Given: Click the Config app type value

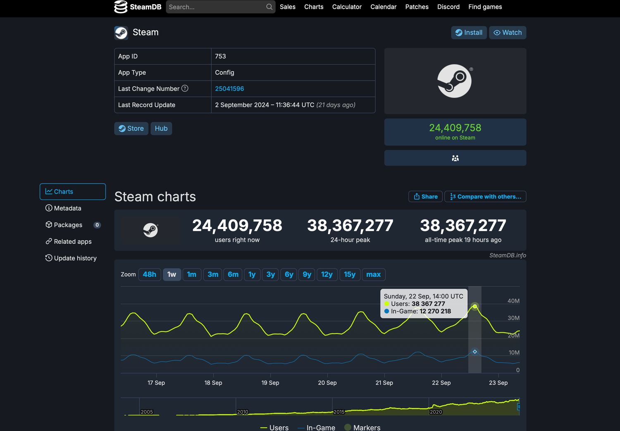Looking at the screenshot, I should 224,73.
